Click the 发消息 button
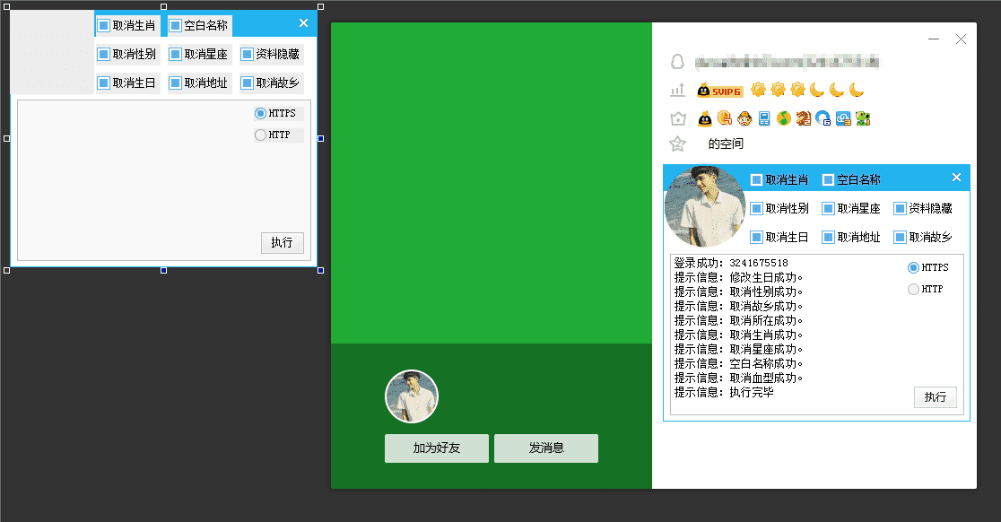 [546, 448]
